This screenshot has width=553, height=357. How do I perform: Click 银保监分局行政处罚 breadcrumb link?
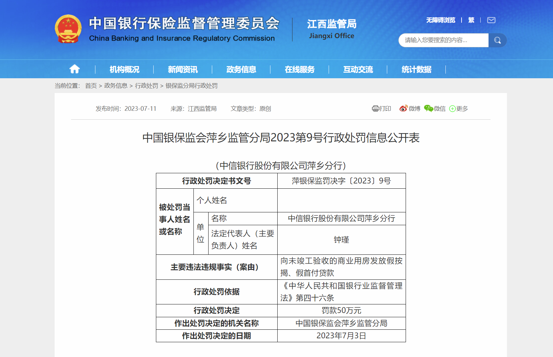click(191, 86)
